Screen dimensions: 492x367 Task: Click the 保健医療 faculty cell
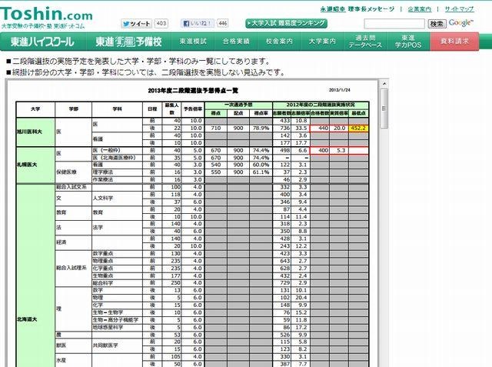click(x=74, y=172)
